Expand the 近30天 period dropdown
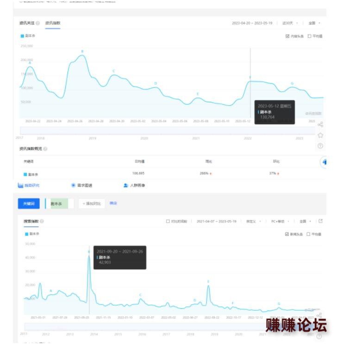 coord(290,23)
